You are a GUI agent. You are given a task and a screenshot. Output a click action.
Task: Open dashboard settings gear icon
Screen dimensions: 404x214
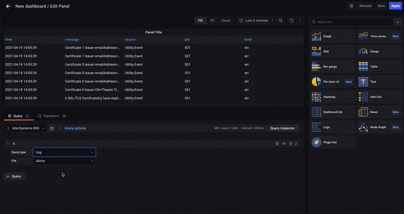click(351, 6)
